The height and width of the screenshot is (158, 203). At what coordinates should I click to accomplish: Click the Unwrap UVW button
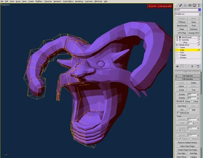click(x=194, y=33)
